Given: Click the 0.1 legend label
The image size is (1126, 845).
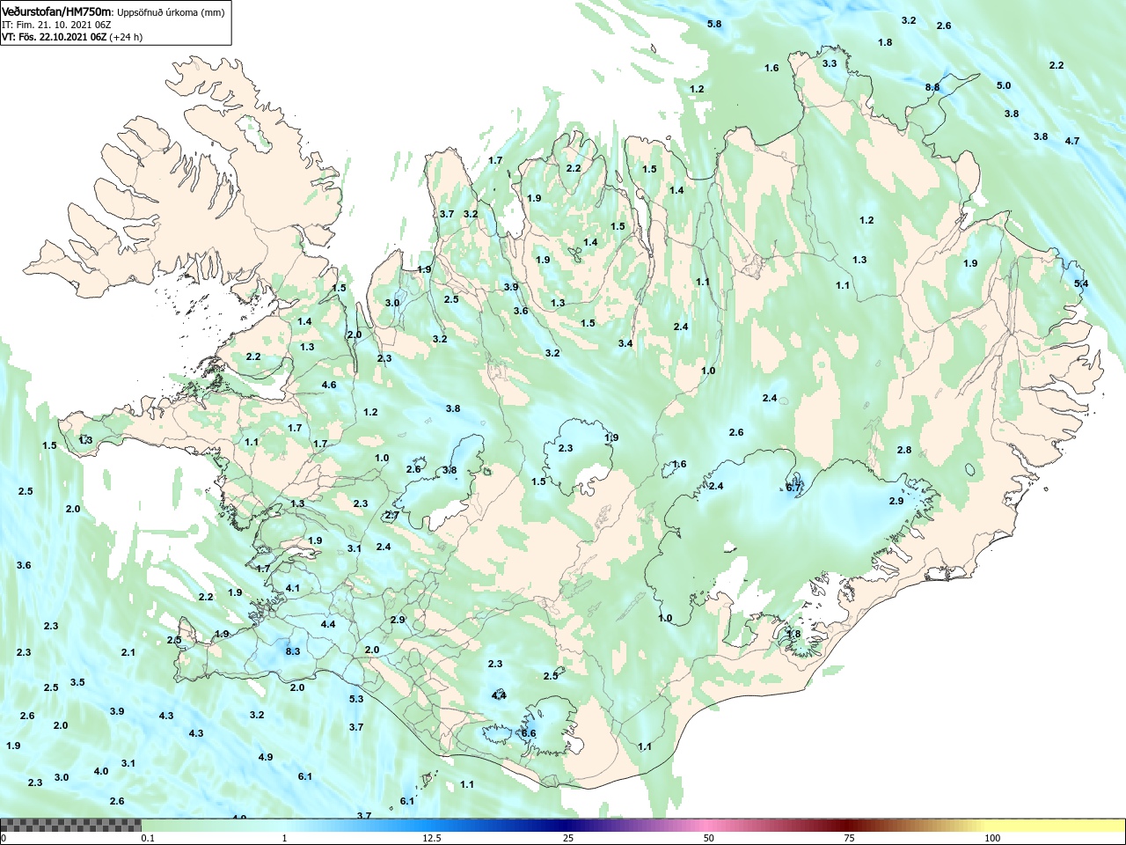Looking at the screenshot, I should click(x=148, y=838).
